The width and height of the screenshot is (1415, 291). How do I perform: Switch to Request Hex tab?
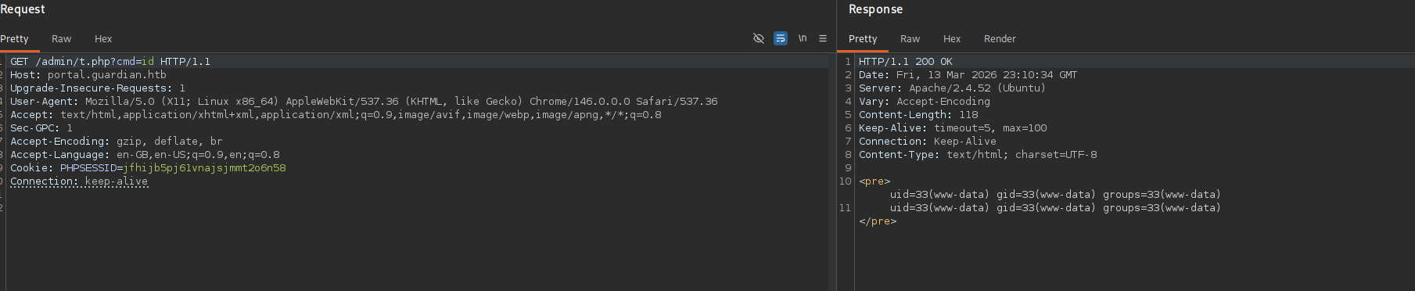[x=103, y=39]
